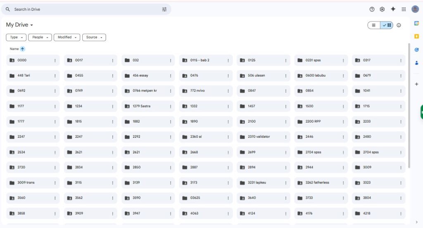Show the details info panel icon

pyautogui.click(x=399, y=25)
